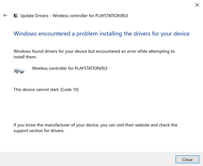Click "your device" at the blue heading's end
This screenshot has height=166, width=203.
coord(175,34)
